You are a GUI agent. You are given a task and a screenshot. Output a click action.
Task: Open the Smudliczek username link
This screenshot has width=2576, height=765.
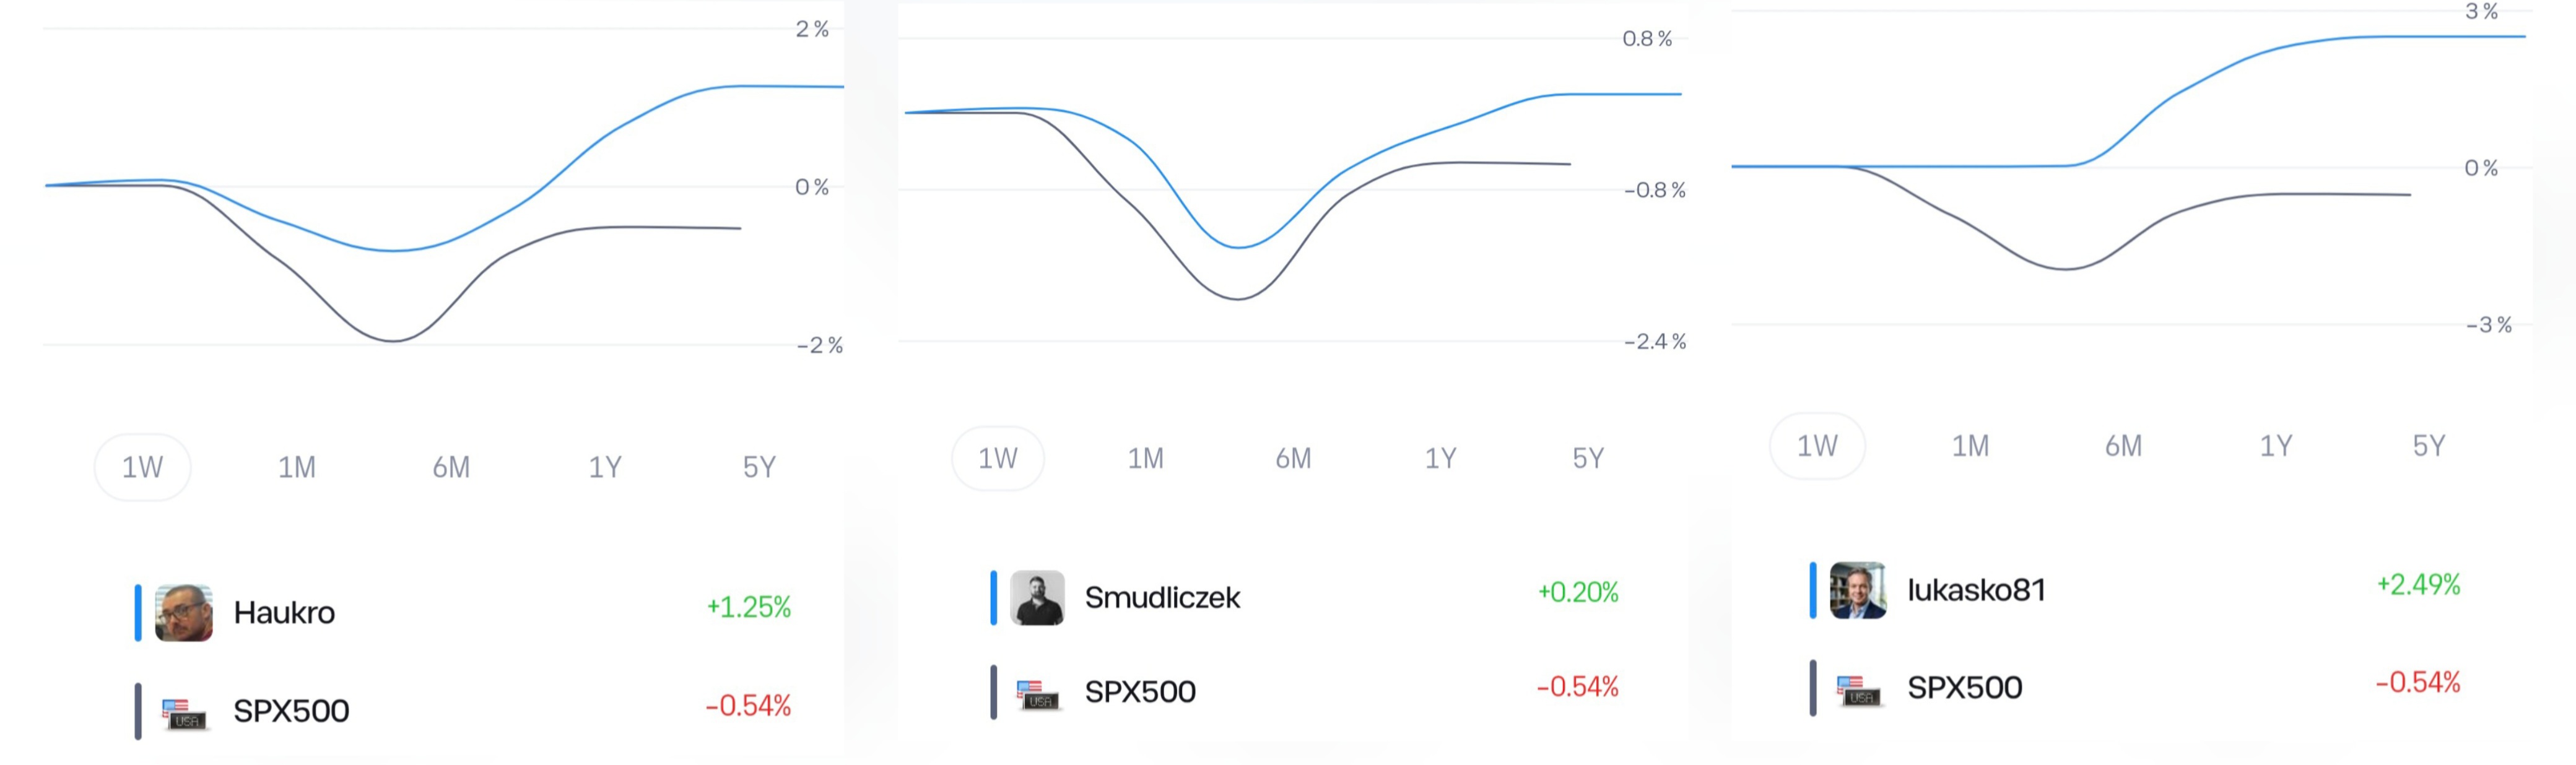coord(1162,598)
